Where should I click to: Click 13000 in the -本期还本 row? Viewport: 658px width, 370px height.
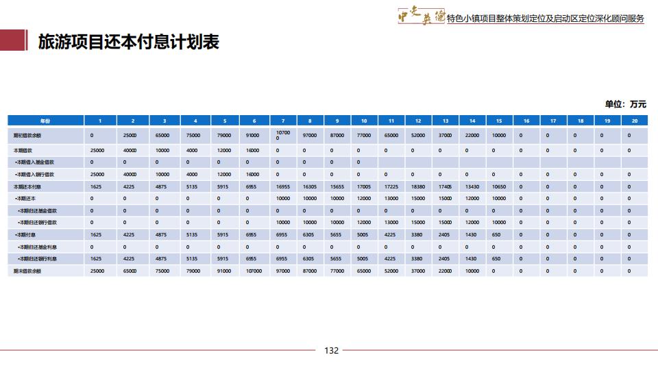(x=391, y=199)
